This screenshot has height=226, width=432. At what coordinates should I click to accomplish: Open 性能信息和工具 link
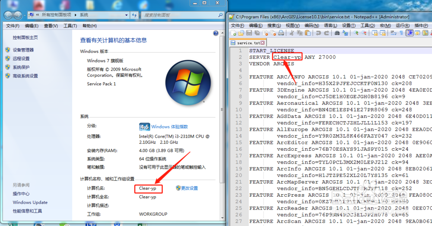27,211
